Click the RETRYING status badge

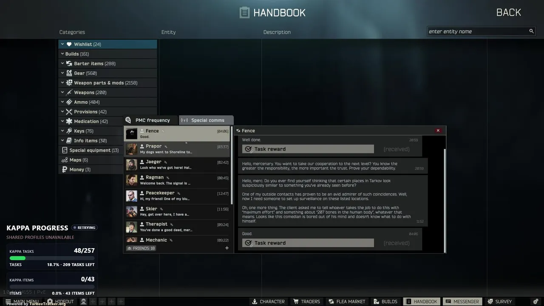click(84, 228)
